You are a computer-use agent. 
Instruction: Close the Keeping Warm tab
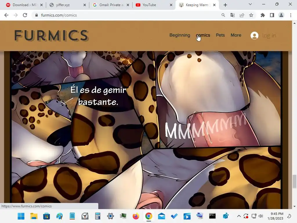tap(214, 5)
